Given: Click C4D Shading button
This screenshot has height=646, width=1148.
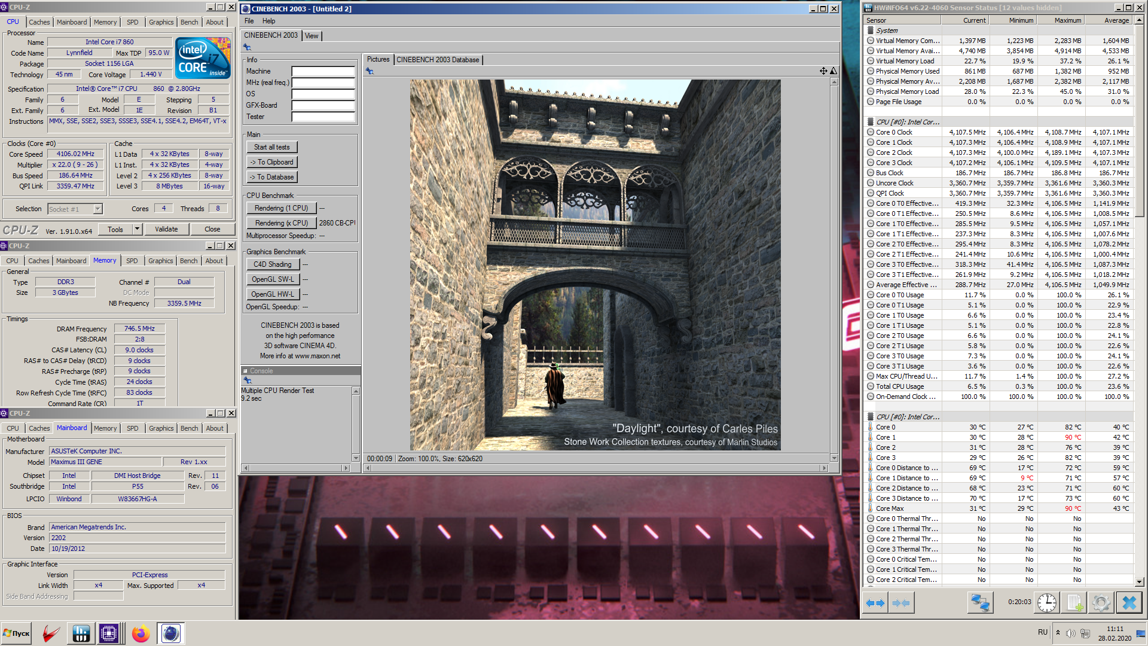Looking at the screenshot, I should pos(273,264).
